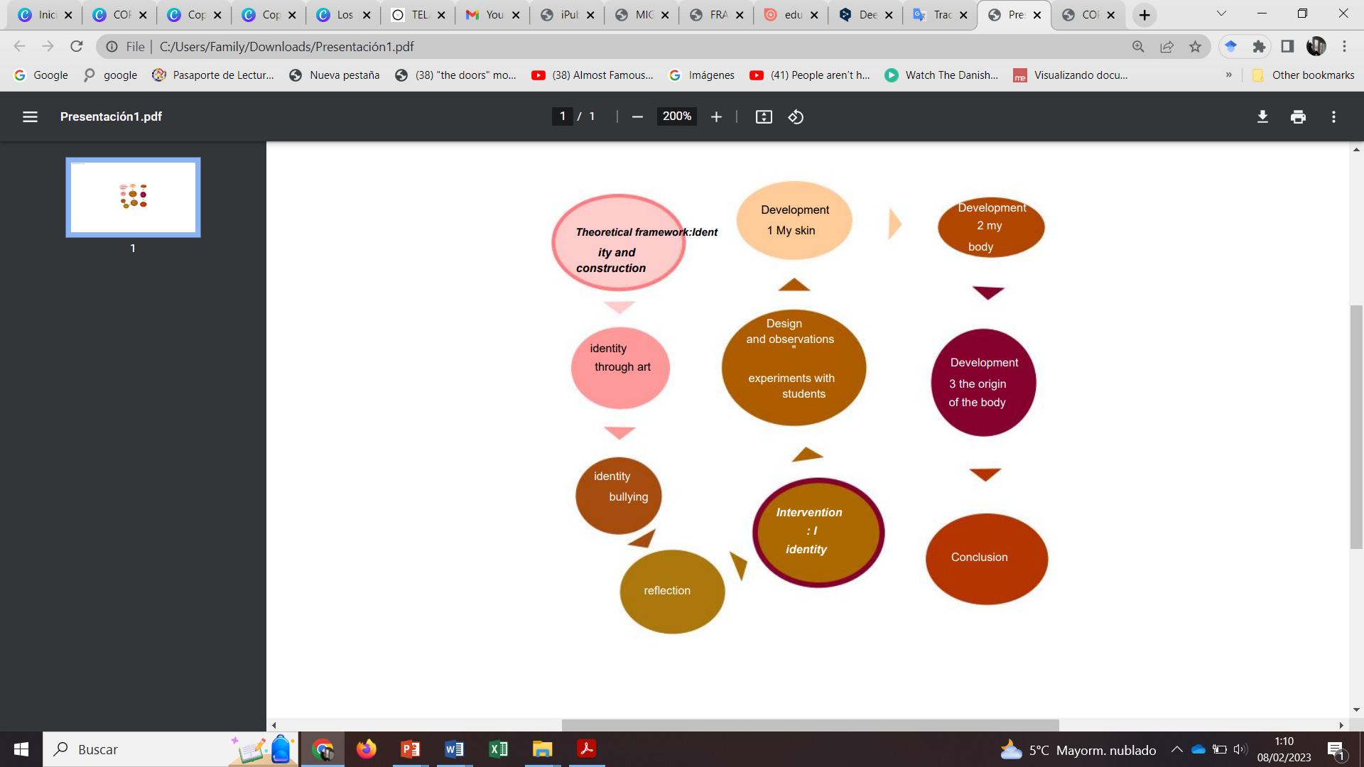This screenshot has height=767, width=1364.
Task: Bookmark this page with the star icon
Action: point(1195,46)
